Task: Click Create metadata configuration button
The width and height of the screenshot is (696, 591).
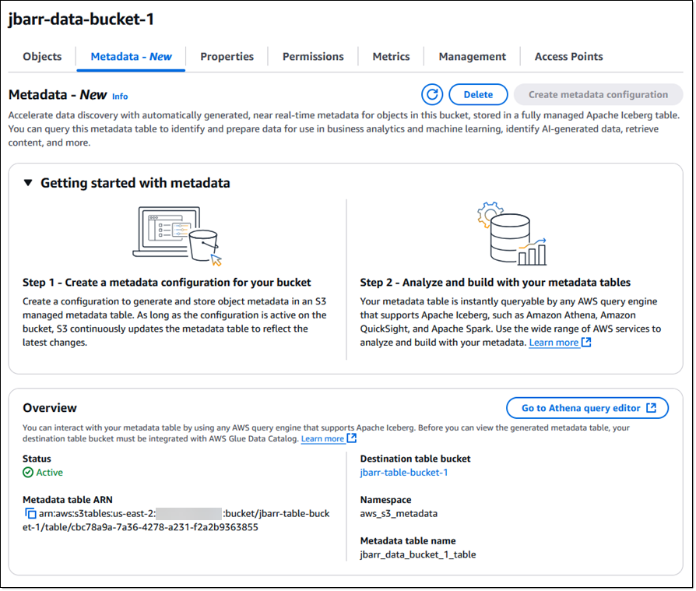Action: point(598,94)
